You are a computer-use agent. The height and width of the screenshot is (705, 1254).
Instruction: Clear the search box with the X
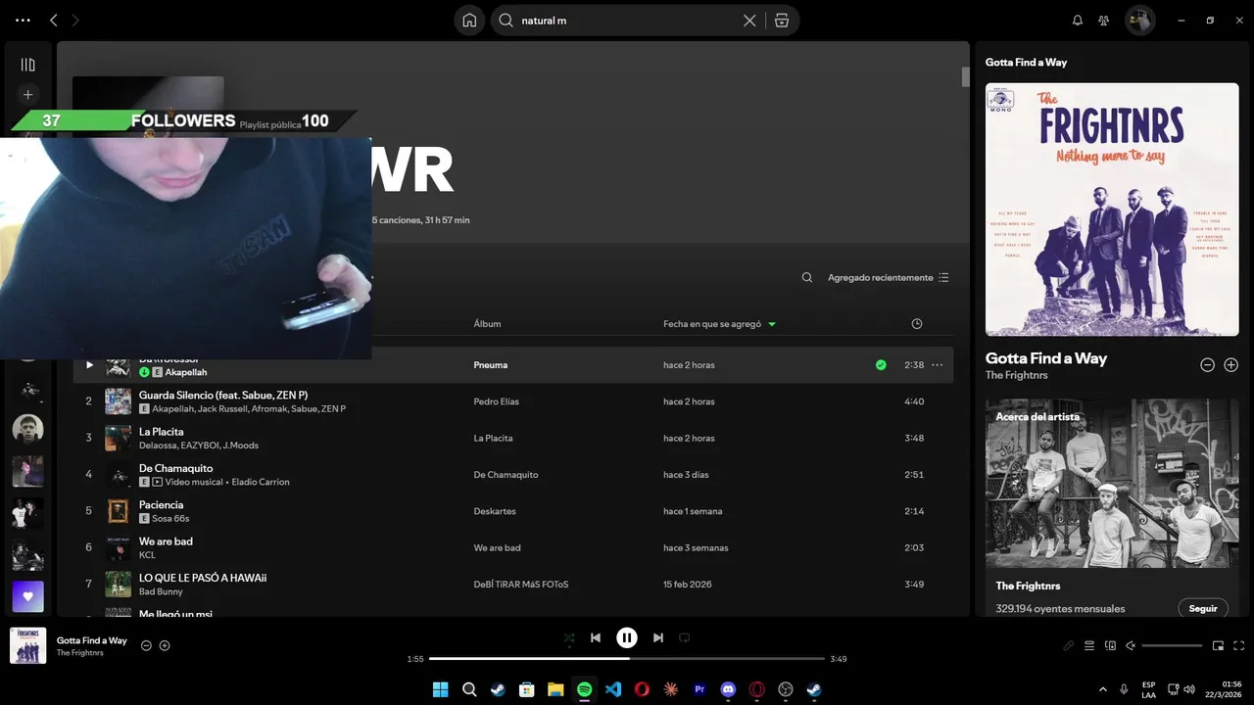click(x=749, y=21)
